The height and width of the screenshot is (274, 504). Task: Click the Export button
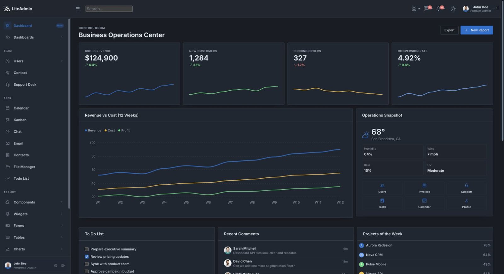click(449, 30)
